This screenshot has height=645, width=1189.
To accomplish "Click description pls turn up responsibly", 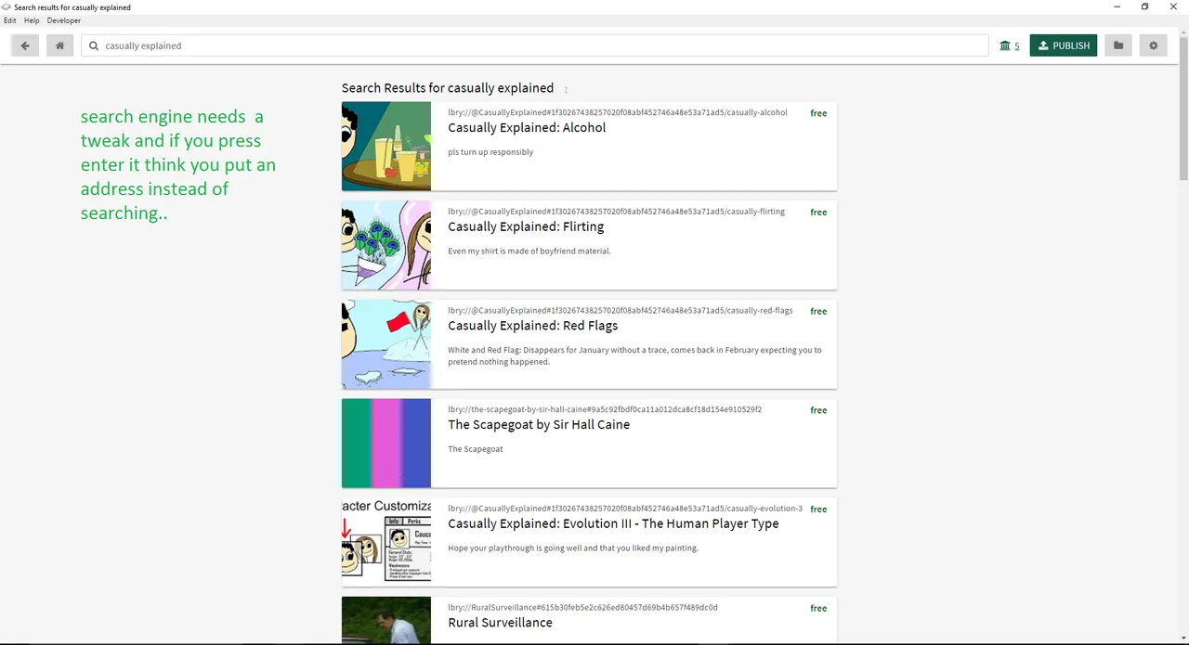I will 490,152.
